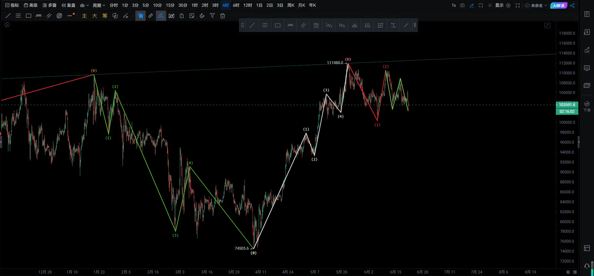
Task: Switch to 分时 timeframe
Action: (x=114, y=5)
